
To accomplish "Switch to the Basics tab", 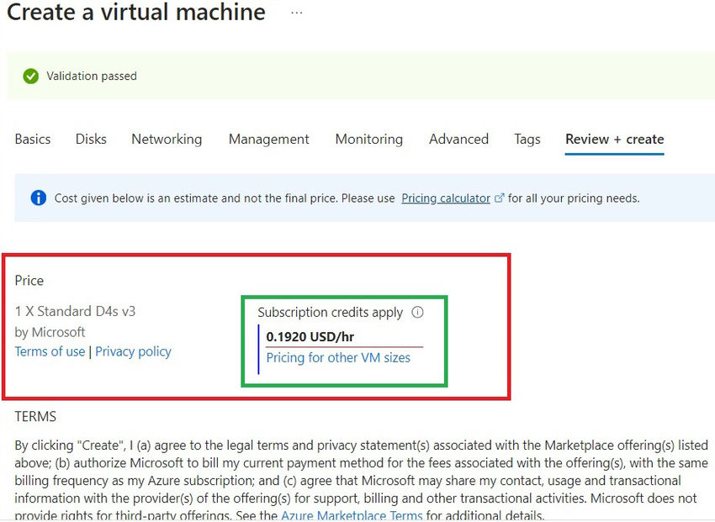I will click(32, 139).
